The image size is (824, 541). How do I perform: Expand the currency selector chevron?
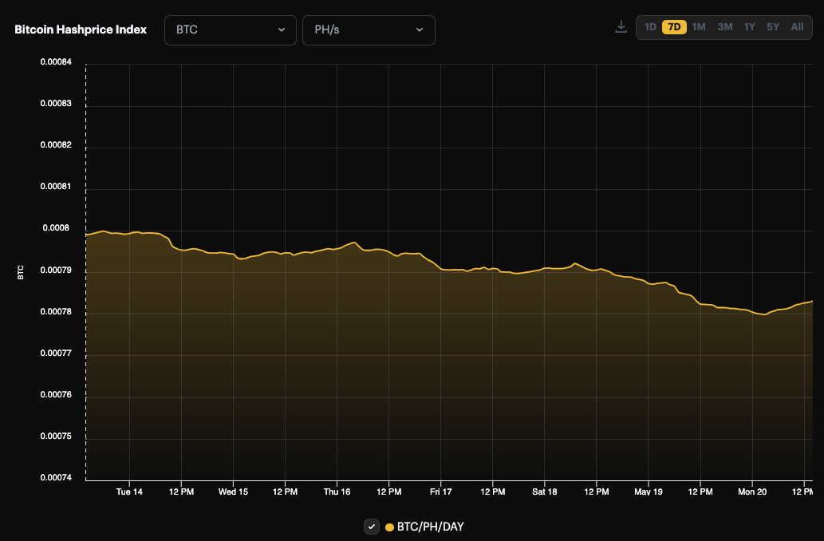point(281,30)
